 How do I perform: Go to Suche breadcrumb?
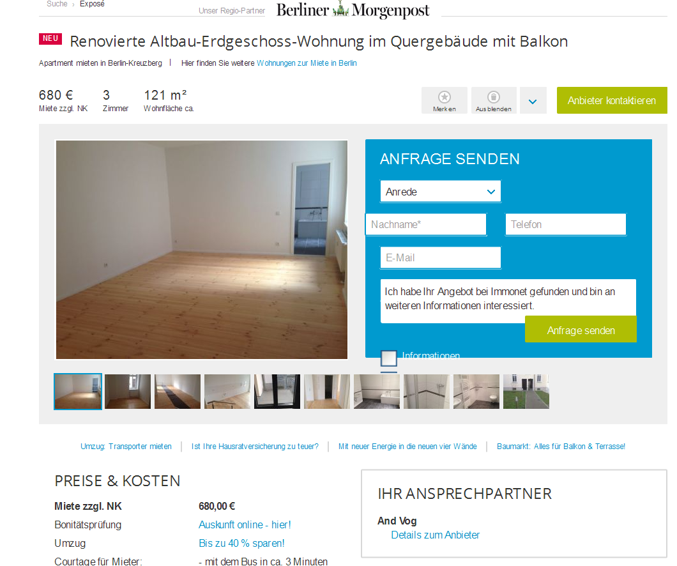pyautogui.click(x=57, y=4)
